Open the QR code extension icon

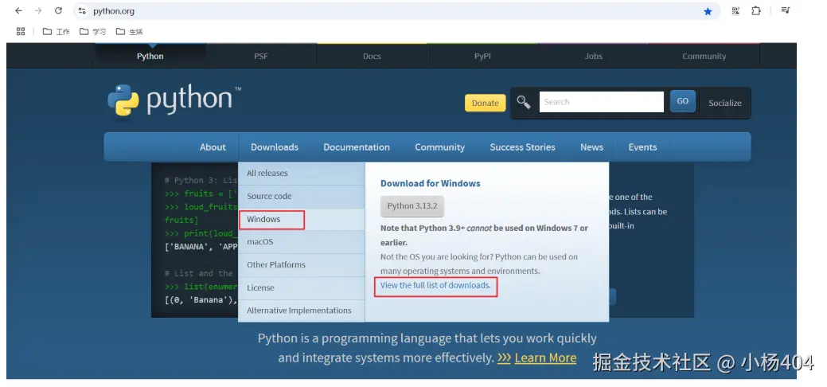click(735, 10)
